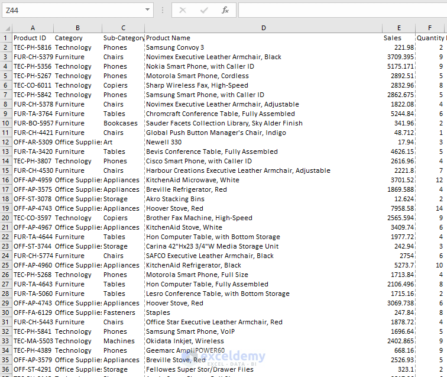Click cell Samsung Smart Phone, VoIP
This screenshot has width=447, height=377.
264,331
